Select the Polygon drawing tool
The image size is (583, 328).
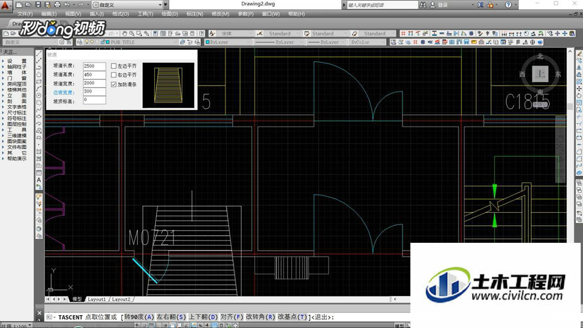(x=39, y=75)
